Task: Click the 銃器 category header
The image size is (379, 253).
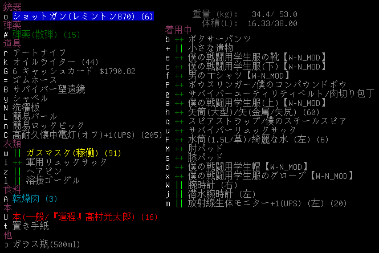Action: [x=12, y=7]
